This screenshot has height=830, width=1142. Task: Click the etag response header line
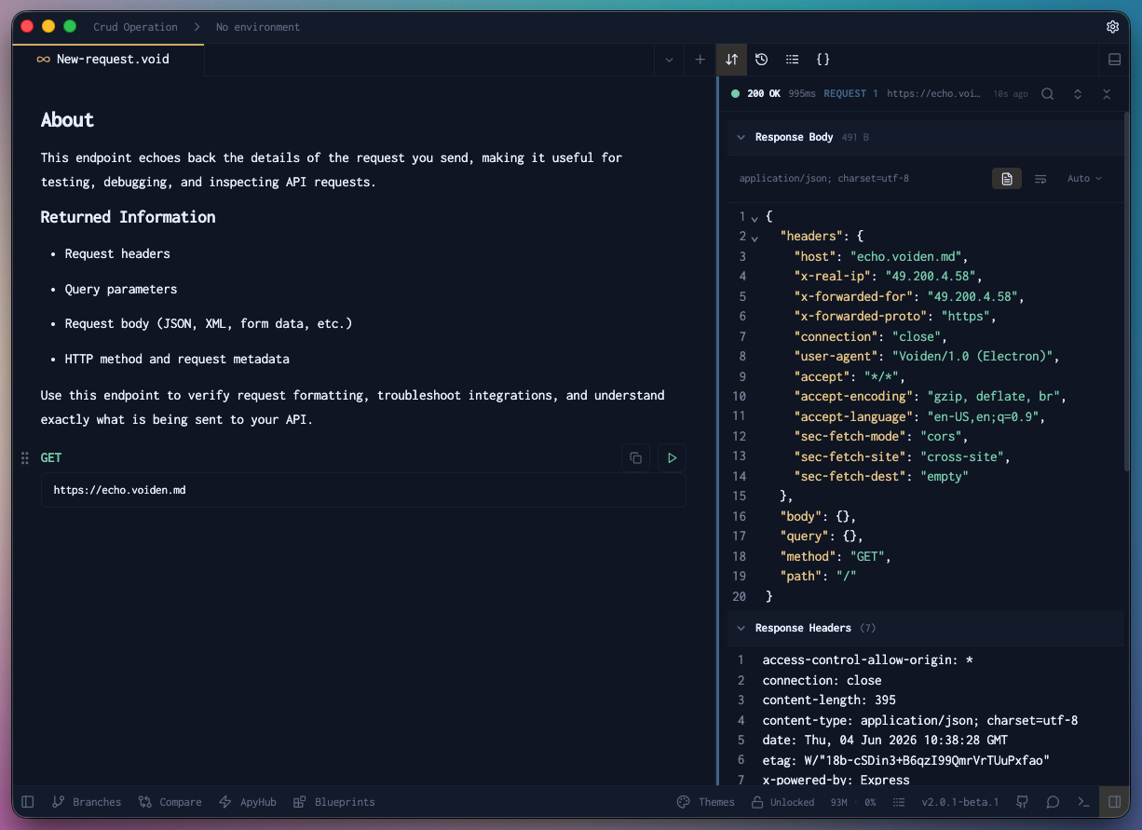pyautogui.click(x=906, y=761)
